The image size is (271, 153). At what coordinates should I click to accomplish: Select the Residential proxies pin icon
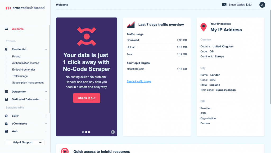(6, 49)
